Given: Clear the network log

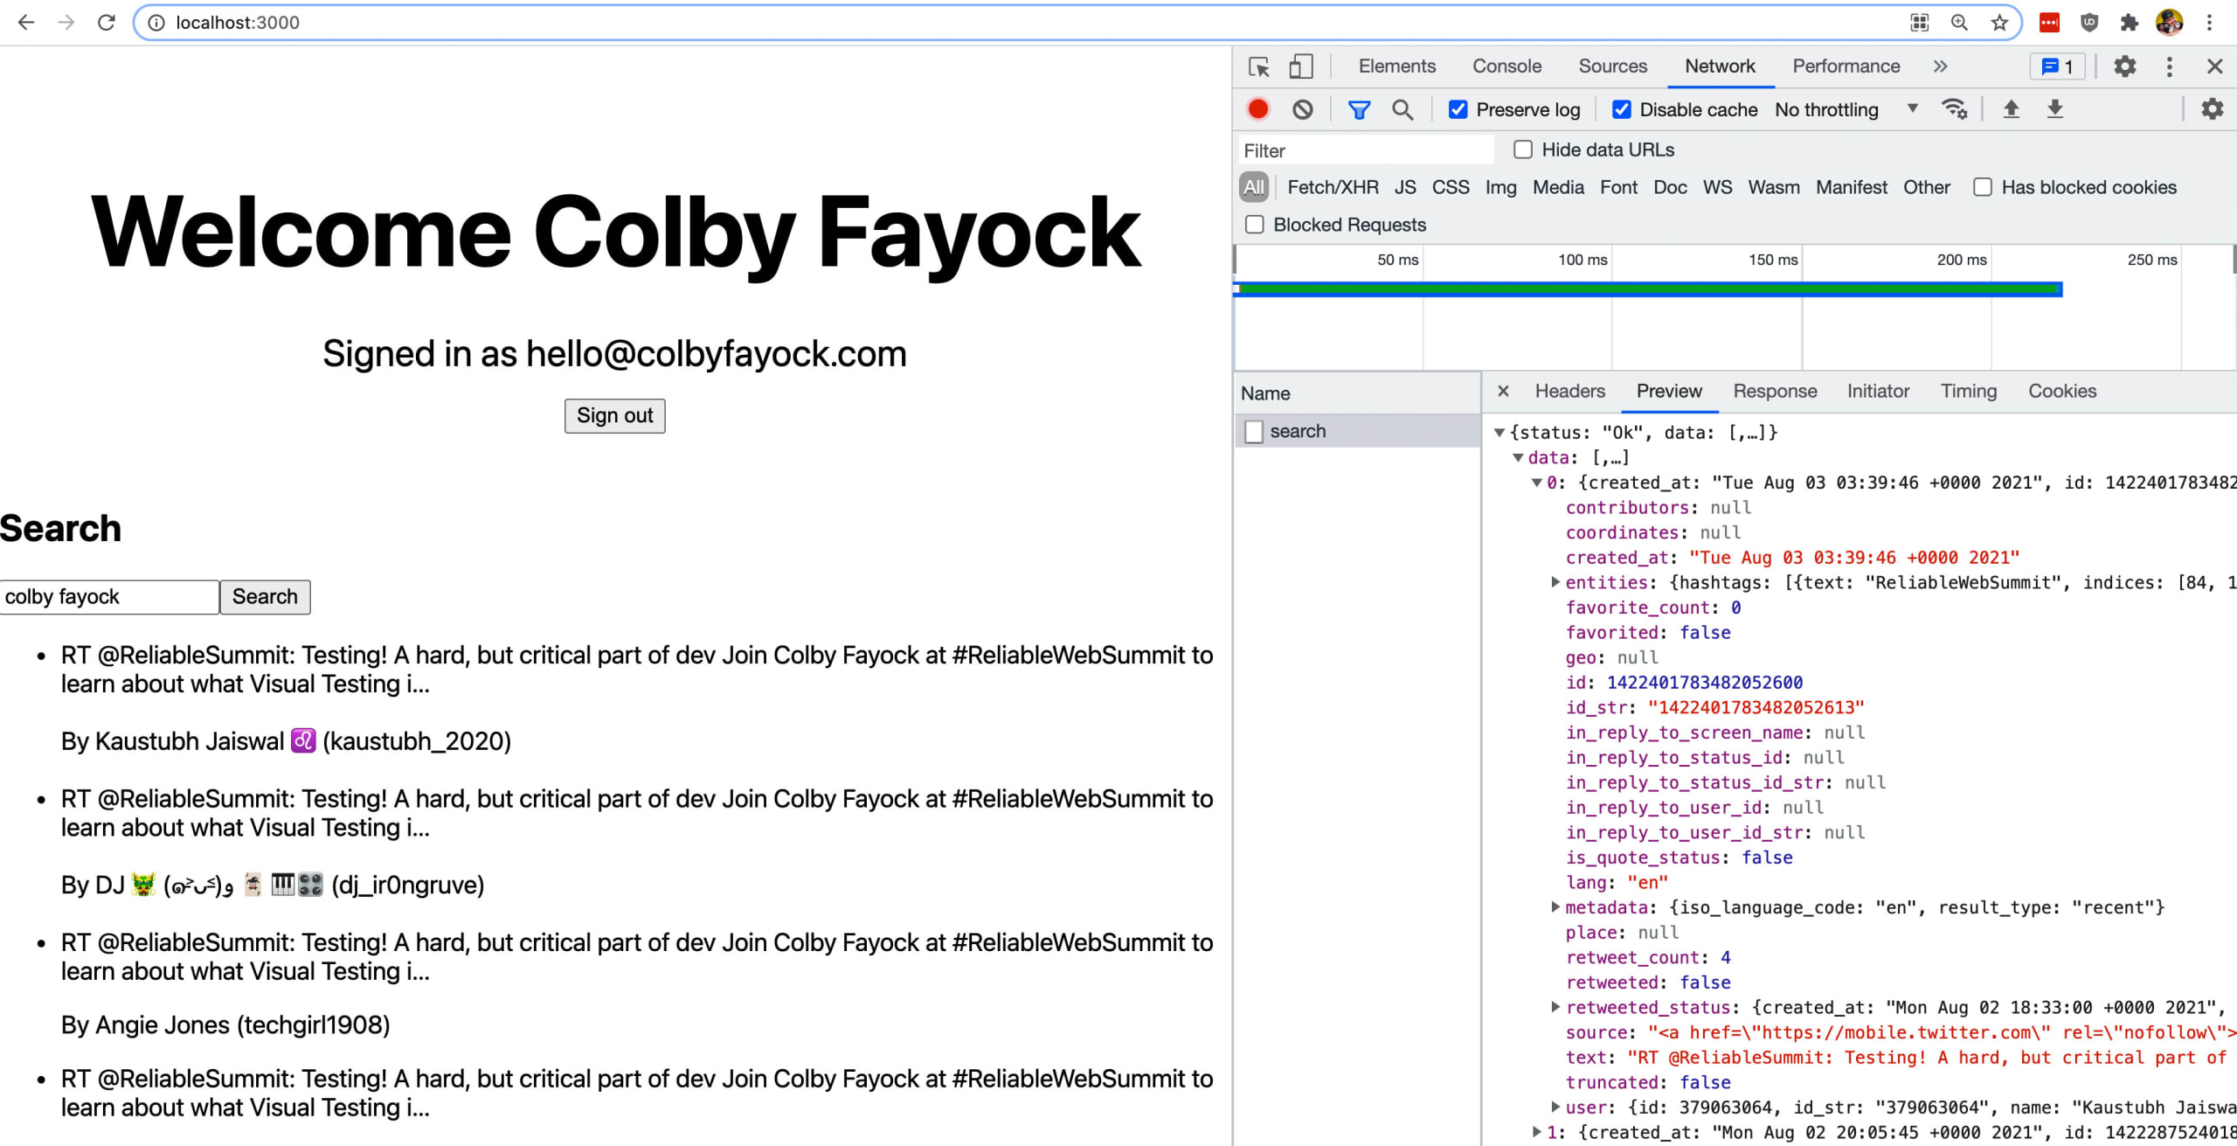Looking at the screenshot, I should 1302,109.
